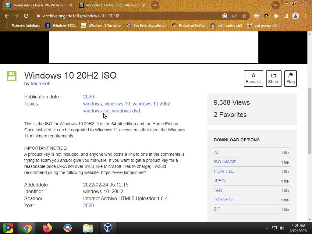Open the Chrome profile avatar
The height and width of the screenshot is (234, 312).
click(x=296, y=16)
